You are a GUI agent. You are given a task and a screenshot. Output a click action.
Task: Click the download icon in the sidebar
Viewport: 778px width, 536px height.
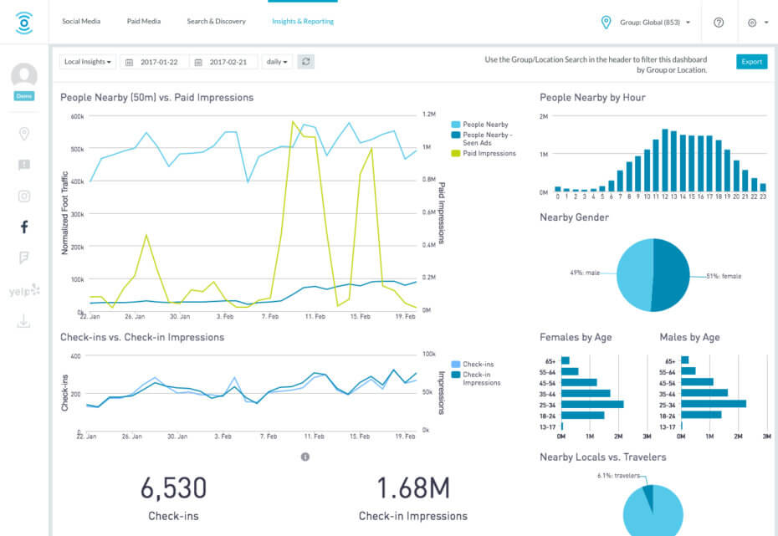[x=24, y=320]
